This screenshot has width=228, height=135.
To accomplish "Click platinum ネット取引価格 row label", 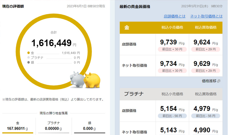I will click(134, 132).
